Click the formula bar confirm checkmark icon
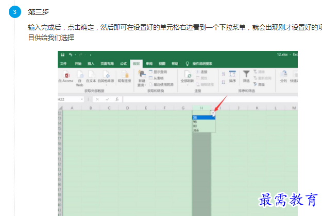 click(x=107, y=99)
